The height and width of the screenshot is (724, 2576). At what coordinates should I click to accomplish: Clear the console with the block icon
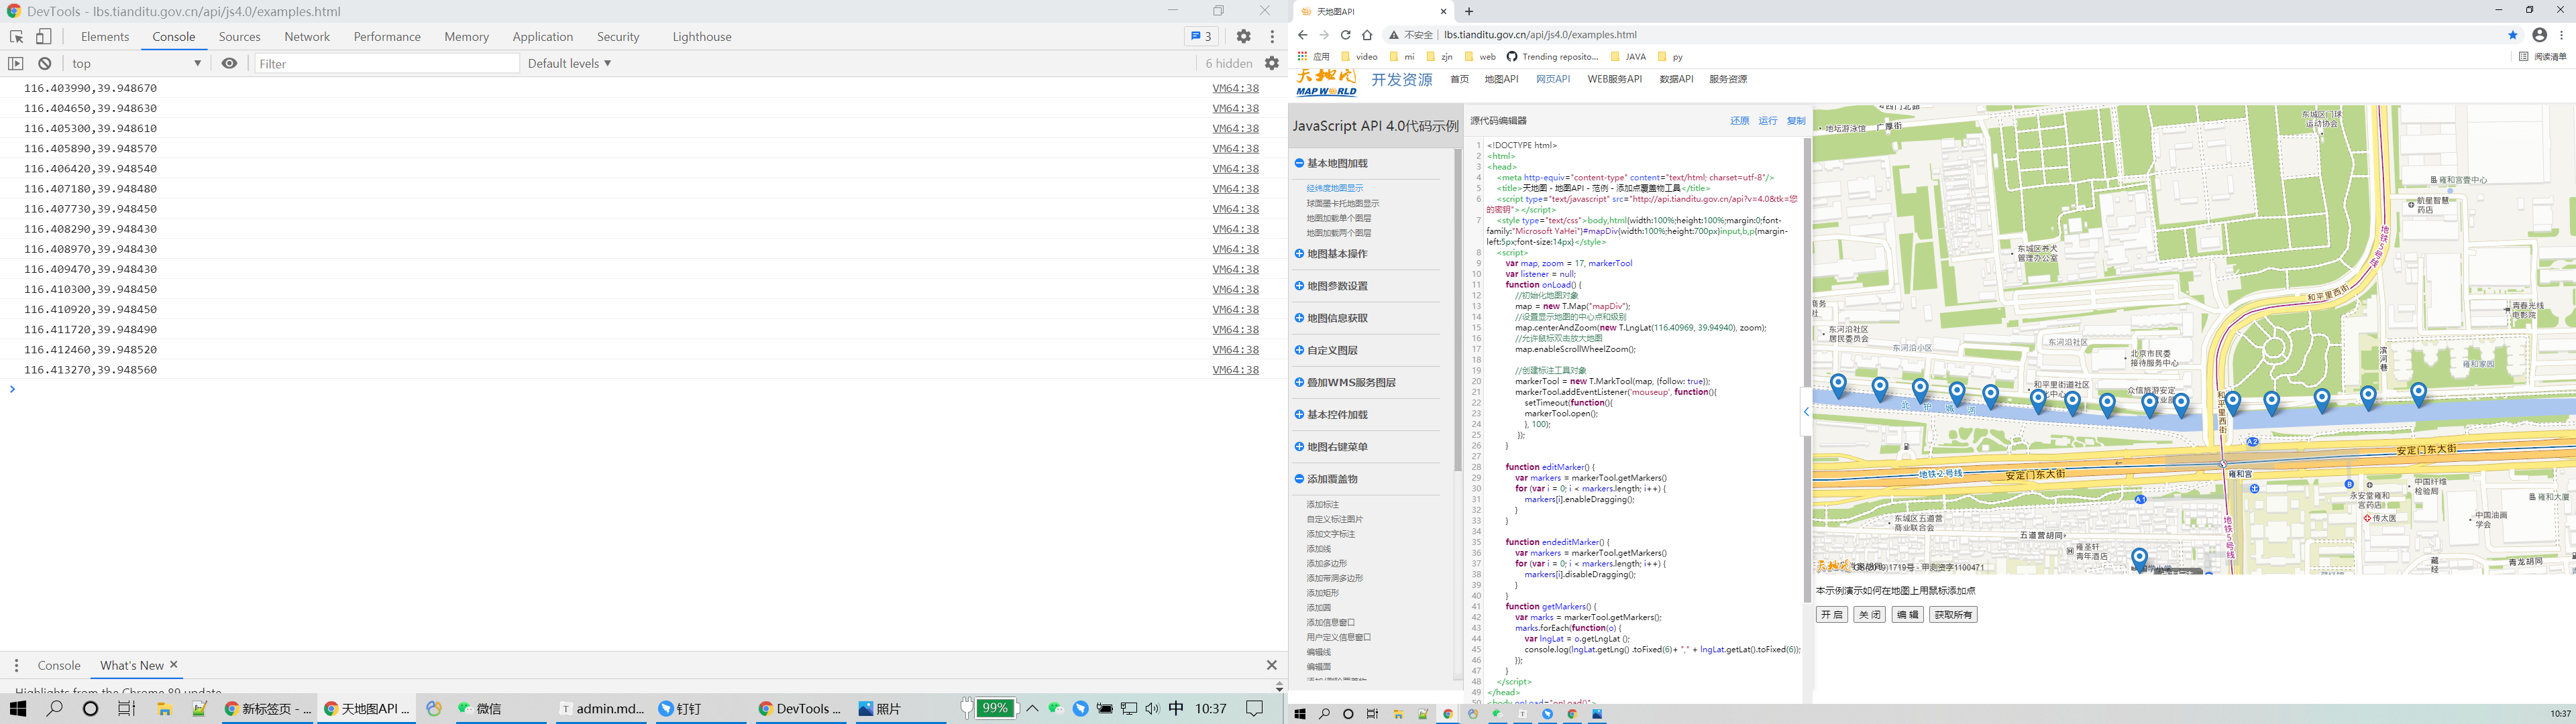[x=45, y=64]
